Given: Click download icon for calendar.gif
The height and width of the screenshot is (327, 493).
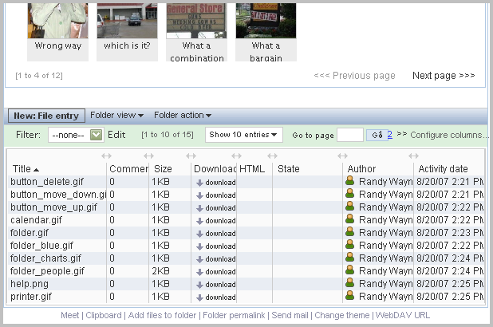Looking at the screenshot, I should 199,221.
